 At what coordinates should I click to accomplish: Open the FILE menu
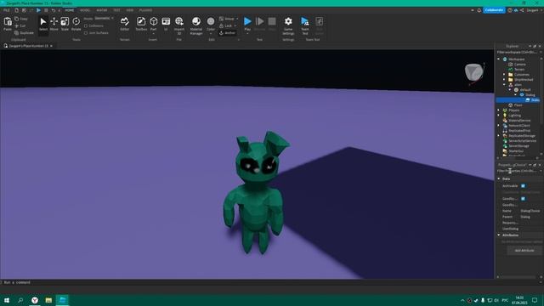pyautogui.click(x=7, y=10)
